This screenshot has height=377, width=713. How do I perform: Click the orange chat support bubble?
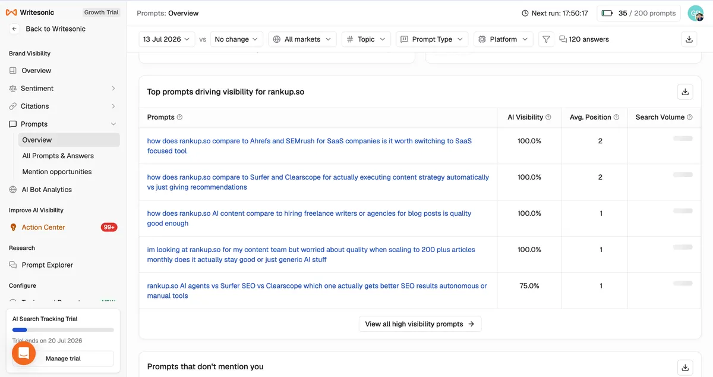tap(24, 353)
